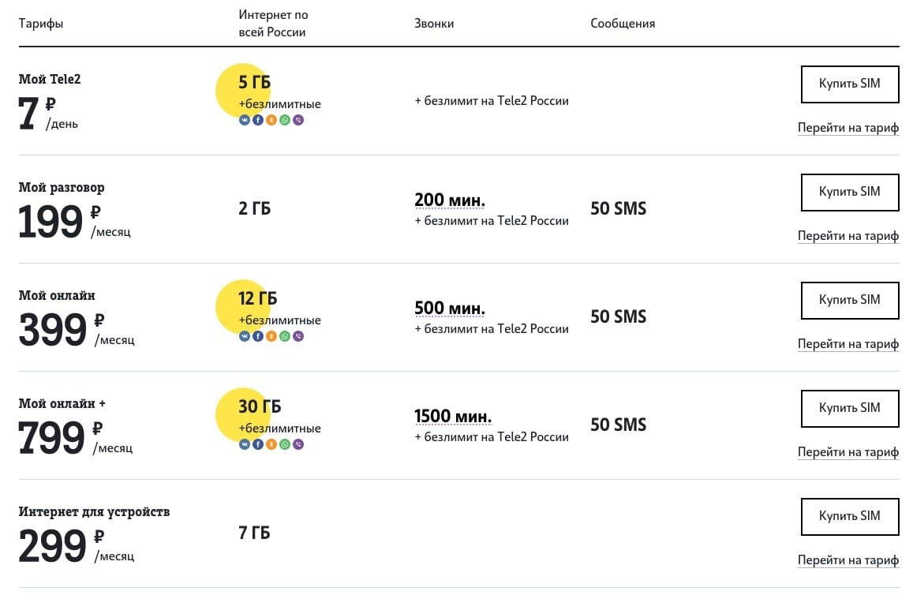Click the Viber icon under 12 ГБ
Viewport: 913px width, 595px height.
tap(298, 336)
